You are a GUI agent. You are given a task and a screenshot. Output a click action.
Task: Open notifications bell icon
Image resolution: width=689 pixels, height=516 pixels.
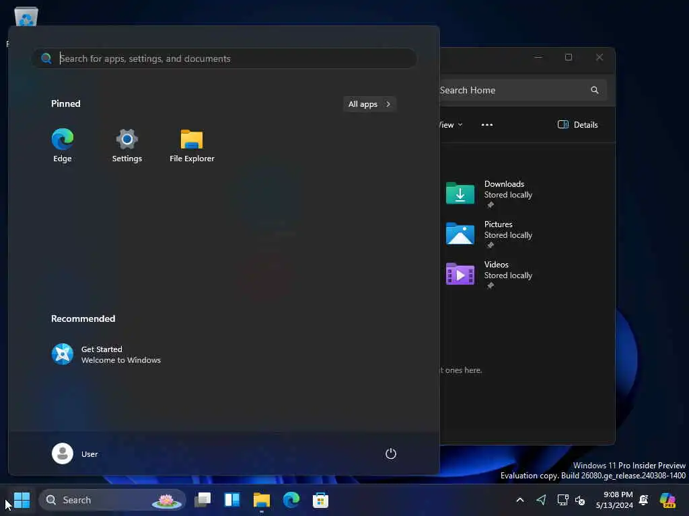(644, 500)
